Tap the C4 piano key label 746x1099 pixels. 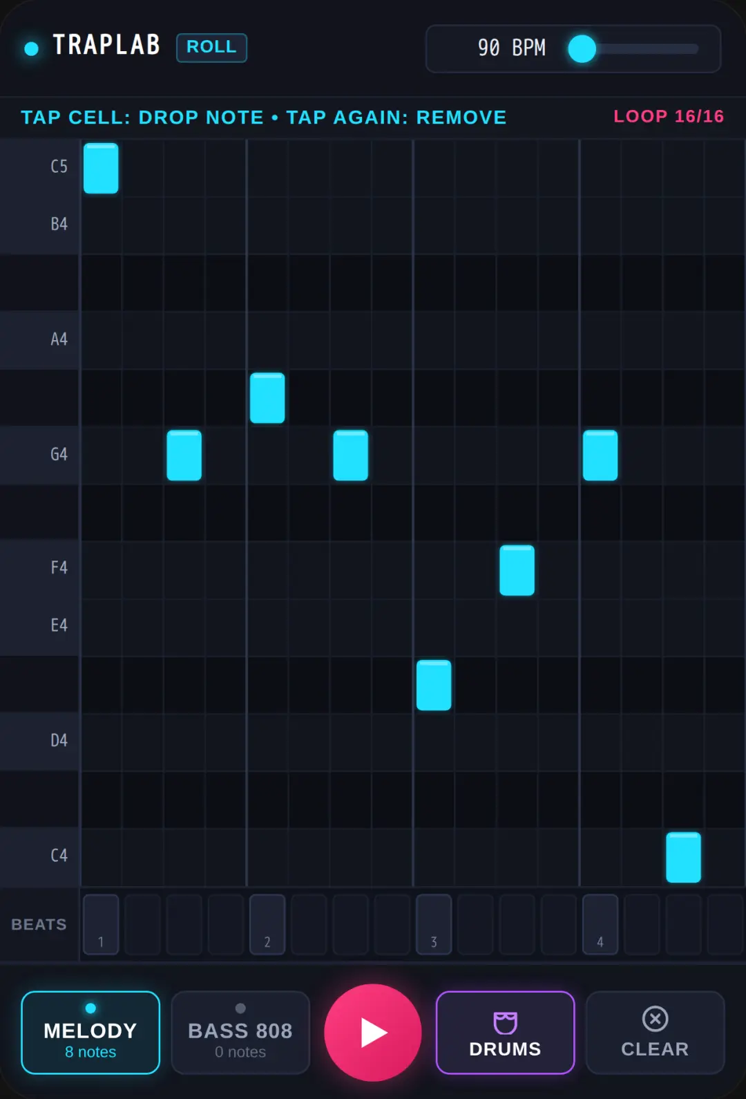[x=40, y=856]
